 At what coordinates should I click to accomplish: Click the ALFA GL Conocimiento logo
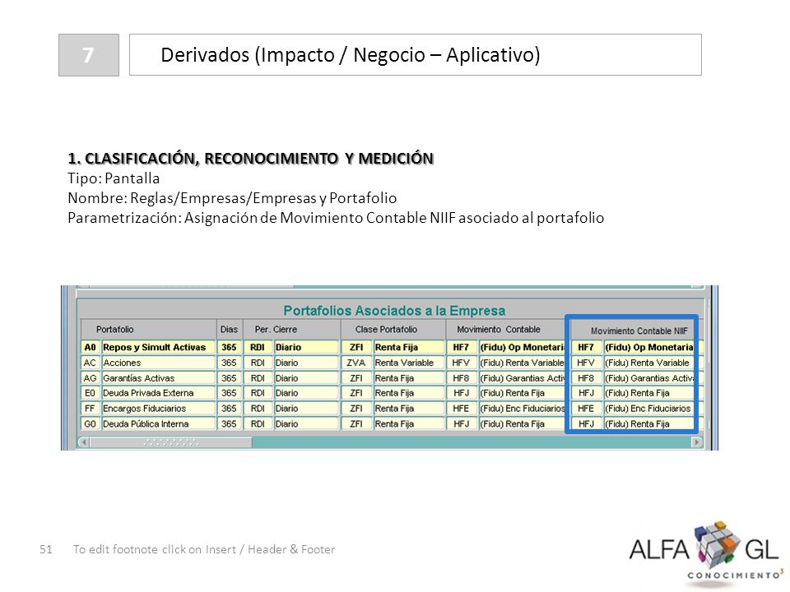(706, 553)
